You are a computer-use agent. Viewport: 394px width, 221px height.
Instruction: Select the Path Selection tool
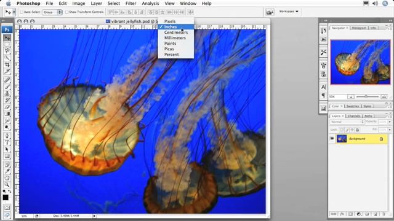7,149
